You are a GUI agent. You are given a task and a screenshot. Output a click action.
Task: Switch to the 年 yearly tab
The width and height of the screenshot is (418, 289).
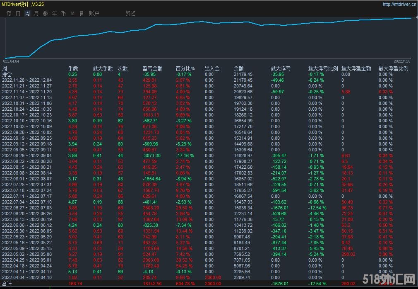[54, 13]
